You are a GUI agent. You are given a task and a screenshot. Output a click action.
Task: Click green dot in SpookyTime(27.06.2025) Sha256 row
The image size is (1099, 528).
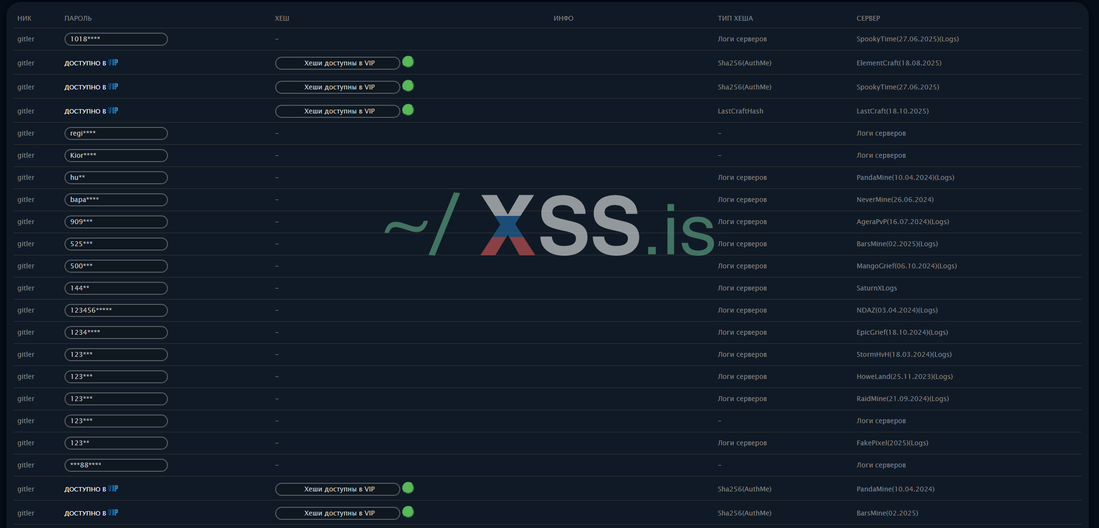tap(408, 86)
